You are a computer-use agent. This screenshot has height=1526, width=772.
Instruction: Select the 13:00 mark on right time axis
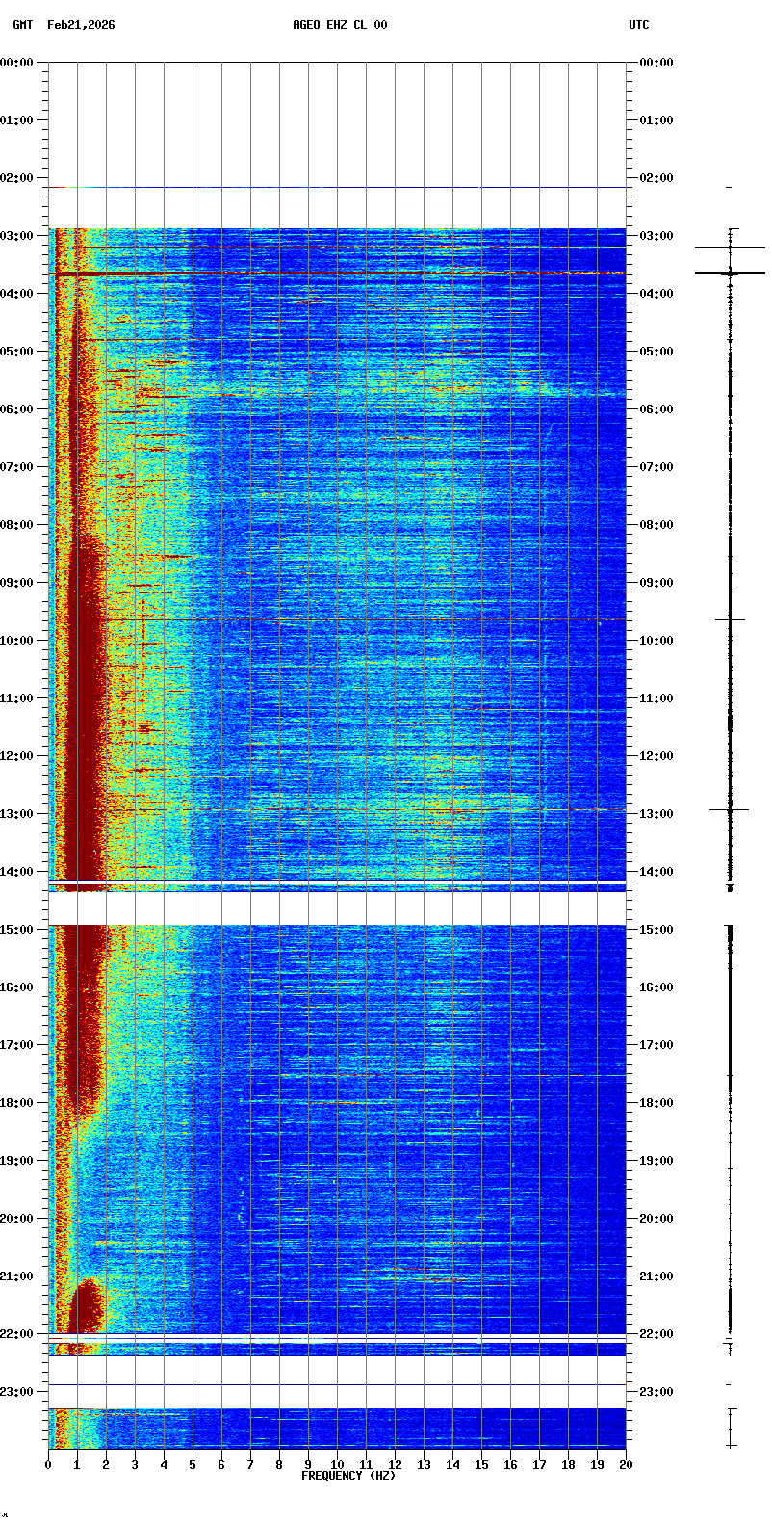click(656, 814)
